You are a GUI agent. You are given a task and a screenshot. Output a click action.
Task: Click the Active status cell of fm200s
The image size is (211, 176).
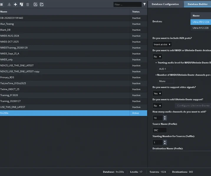tap(139, 113)
